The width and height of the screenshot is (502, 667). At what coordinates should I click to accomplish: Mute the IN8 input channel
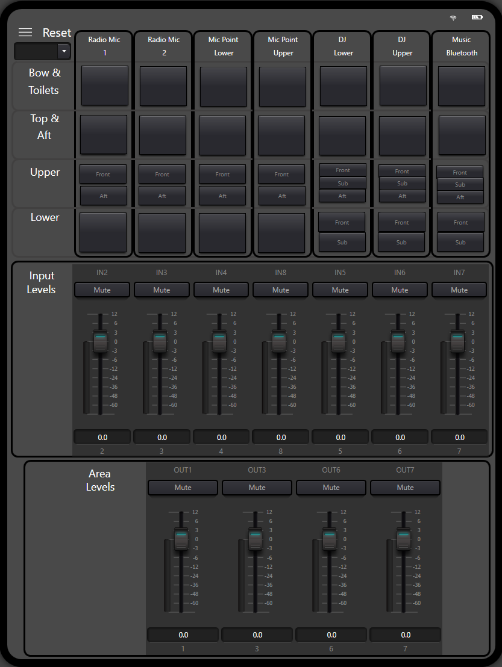[x=280, y=290]
